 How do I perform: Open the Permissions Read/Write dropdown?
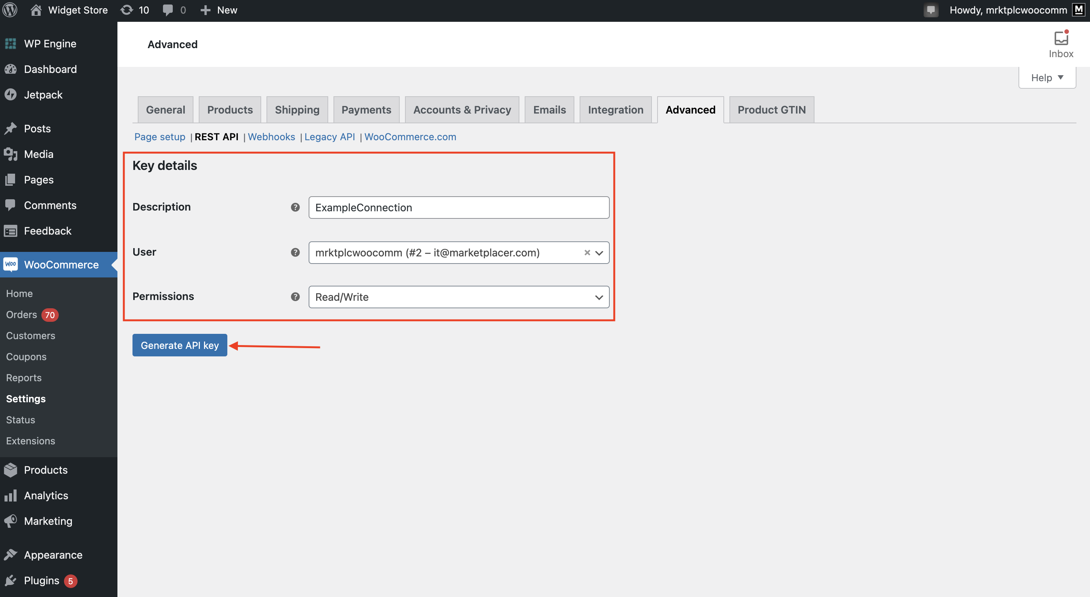459,297
